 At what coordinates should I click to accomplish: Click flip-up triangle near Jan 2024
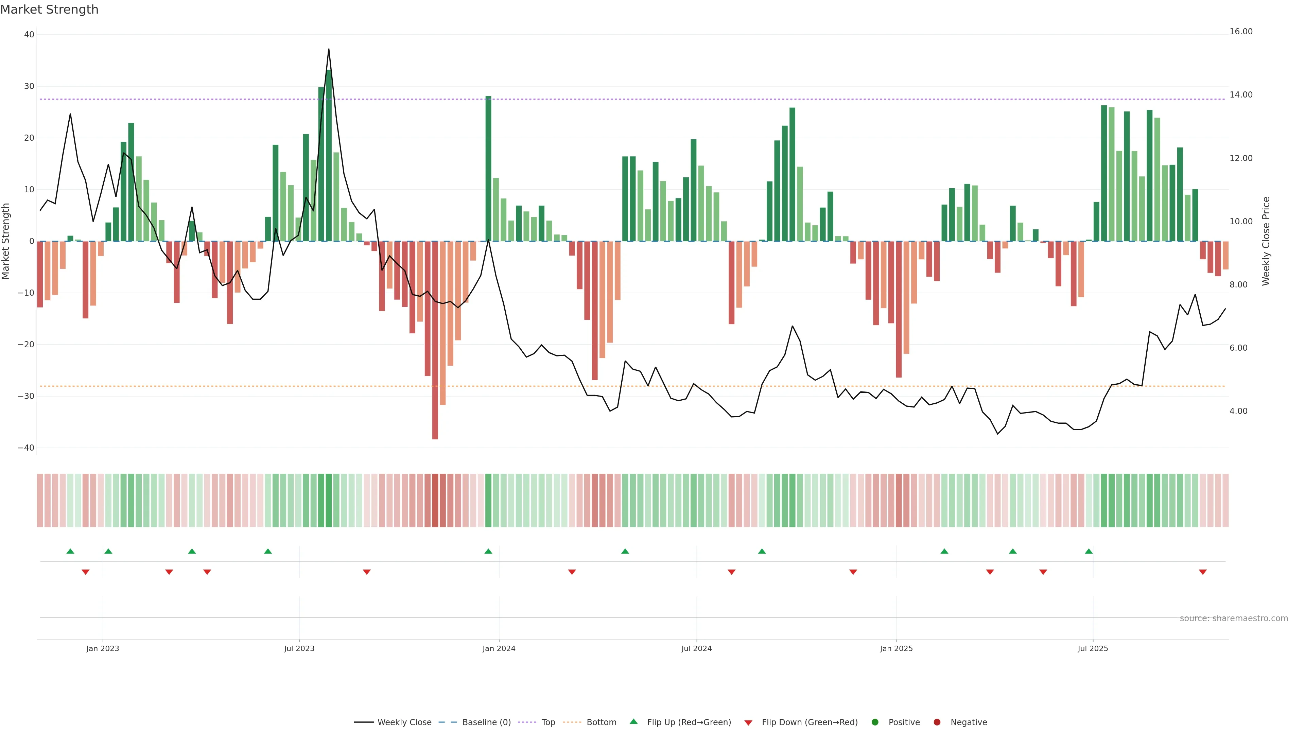tap(488, 551)
